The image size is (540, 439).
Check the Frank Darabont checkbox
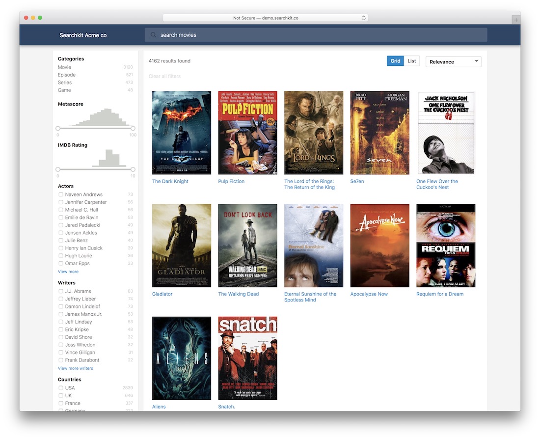[60, 360]
